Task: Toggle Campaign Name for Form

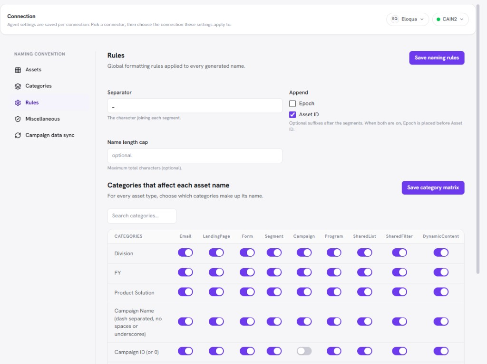Action: coord(247,321)
